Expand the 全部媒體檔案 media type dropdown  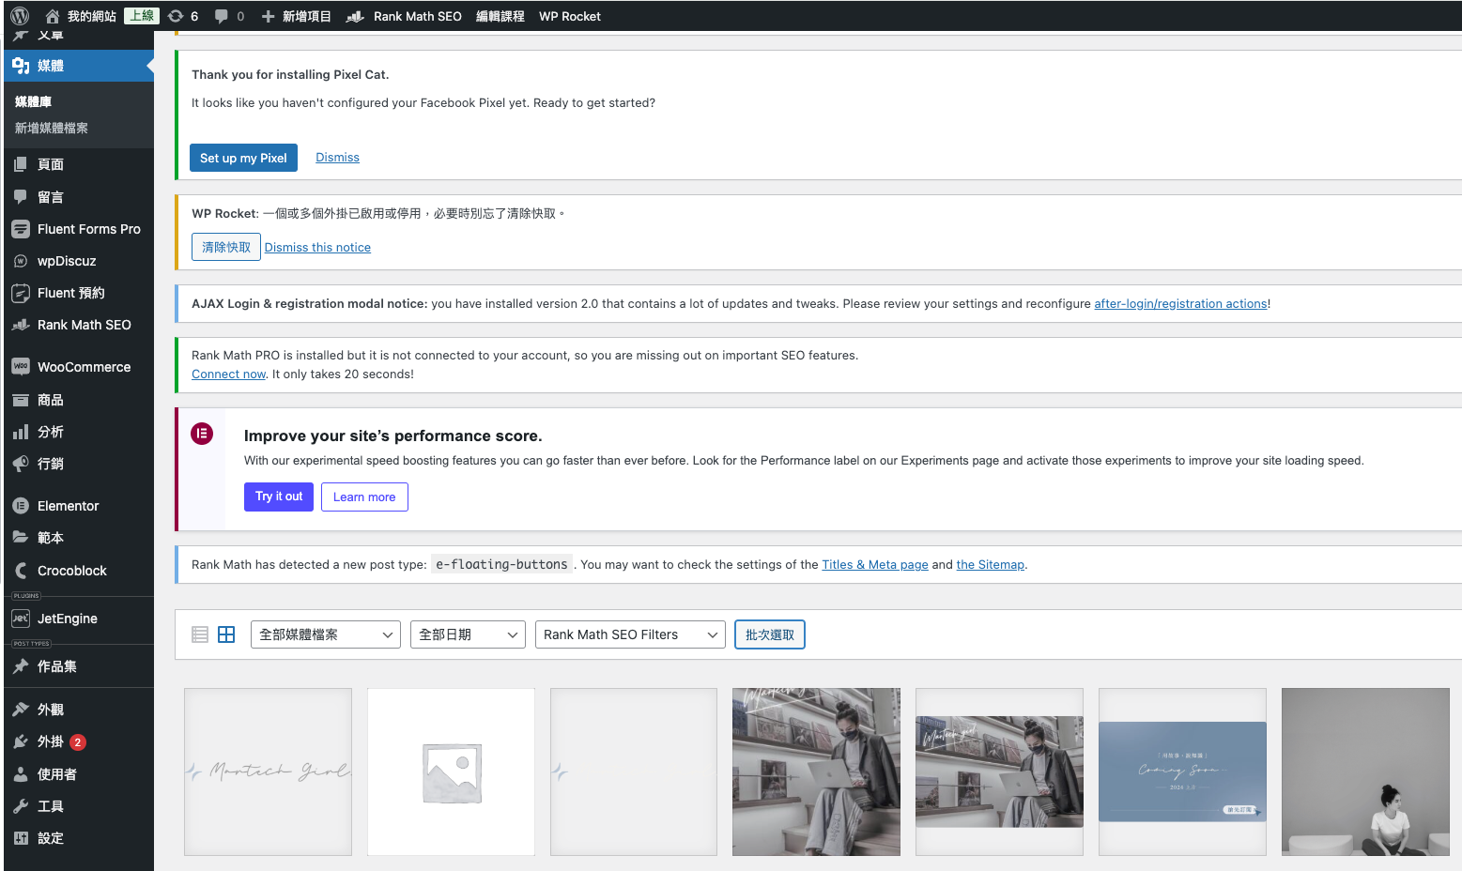pos(325,634)
